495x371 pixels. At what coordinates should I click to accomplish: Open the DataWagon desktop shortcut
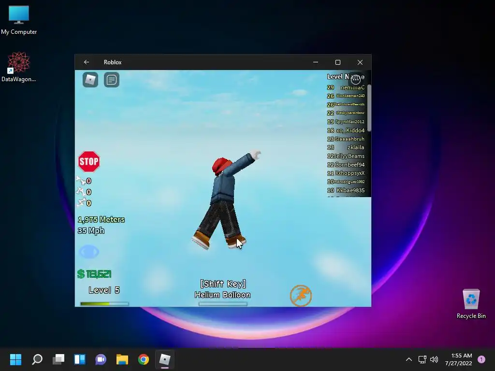coord(19,67)
